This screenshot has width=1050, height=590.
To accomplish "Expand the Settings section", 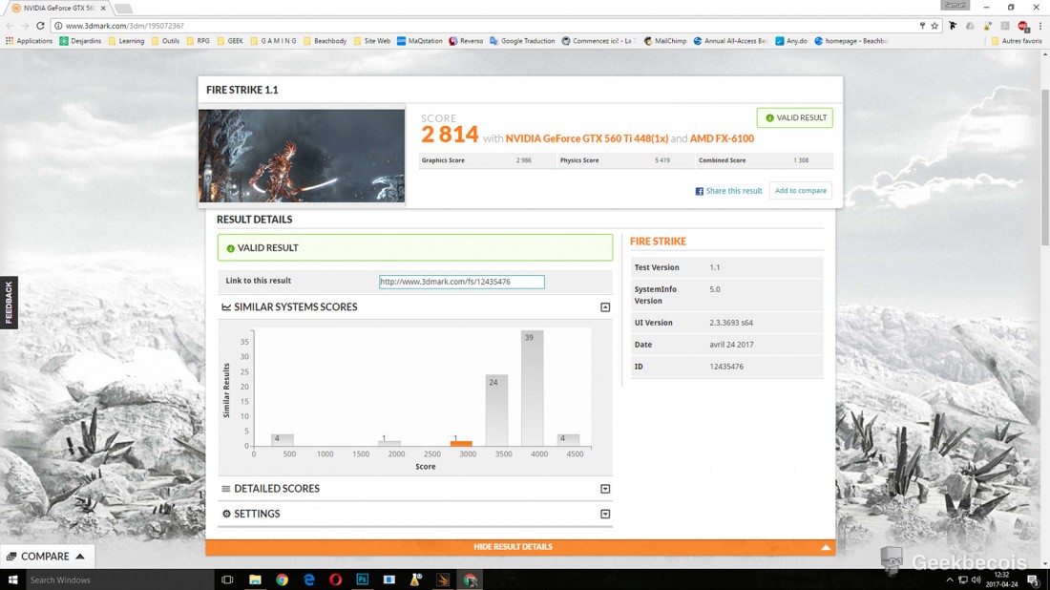I will coord(604,514).
